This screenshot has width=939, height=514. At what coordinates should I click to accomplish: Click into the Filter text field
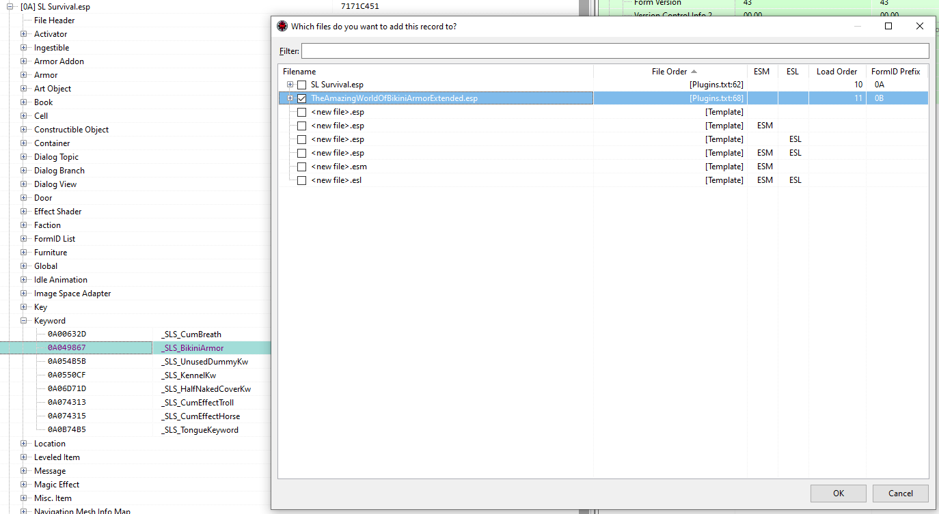tap(614, 51)
